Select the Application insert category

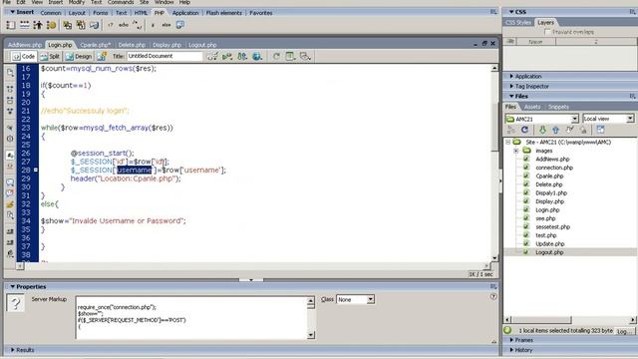pyautogui.click(x=185, y=13)
